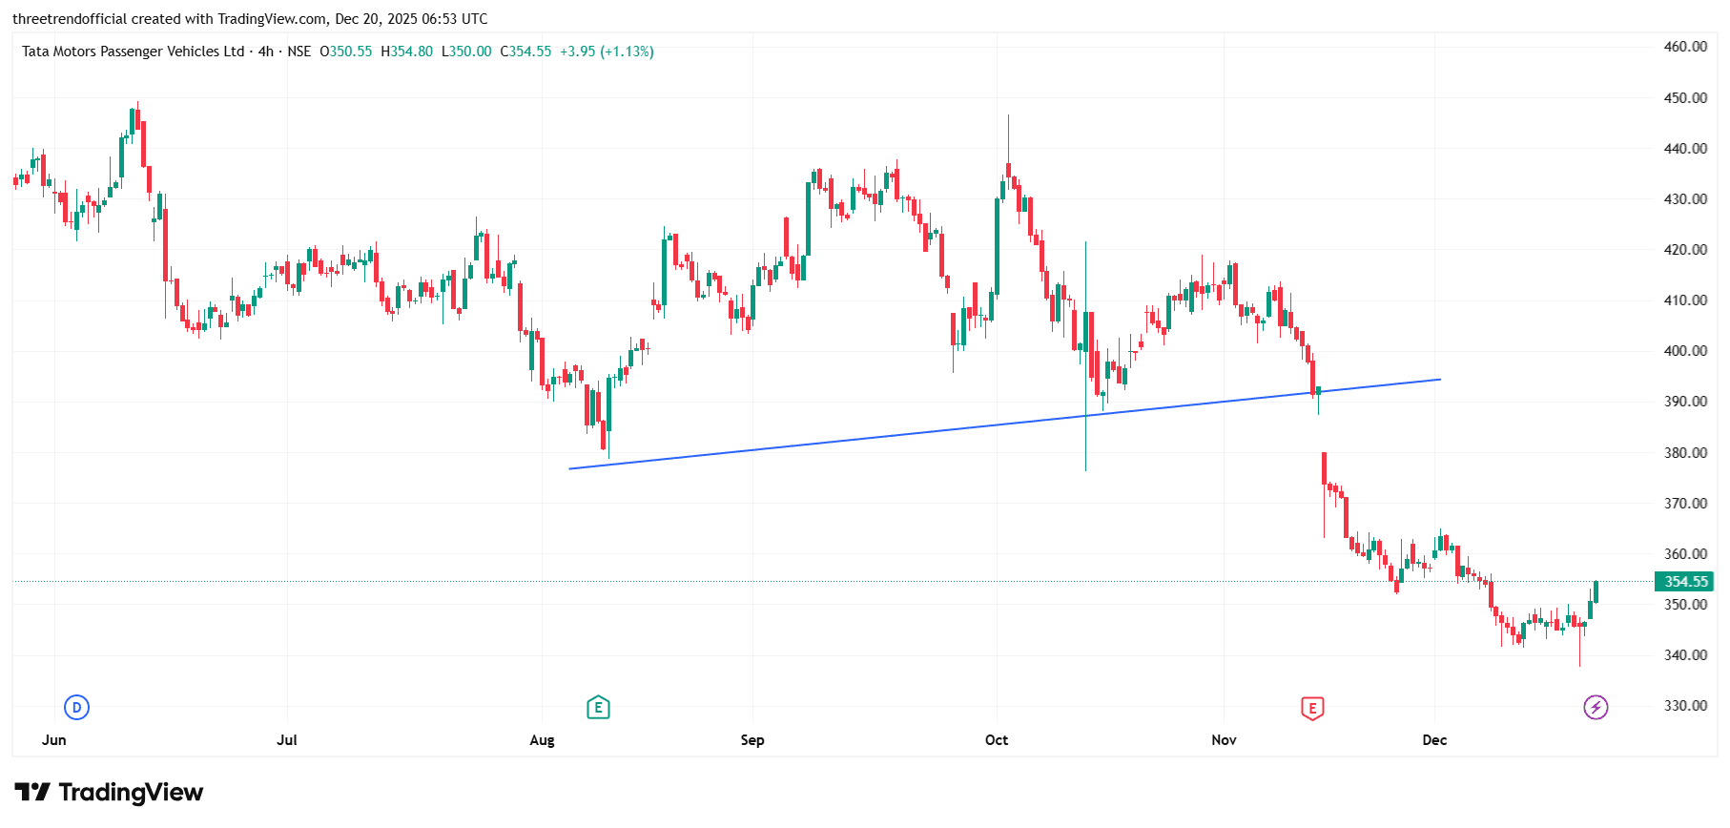This screenshot has height=828, width=1730.
Task: Click the blue dividend D marker
Action: tap(76, 707)
